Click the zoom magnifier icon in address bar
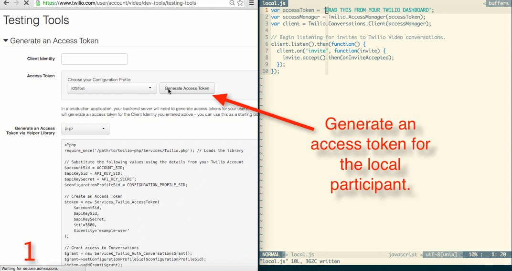Screen dimensions: 512x271 coord(232,3)
